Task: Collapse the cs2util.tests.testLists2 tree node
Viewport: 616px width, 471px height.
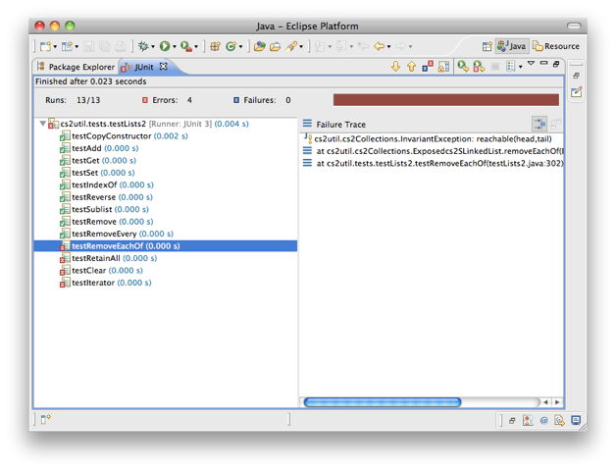Action: click(x=41, y=124)
